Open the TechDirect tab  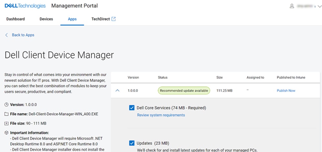click(100, 19)
